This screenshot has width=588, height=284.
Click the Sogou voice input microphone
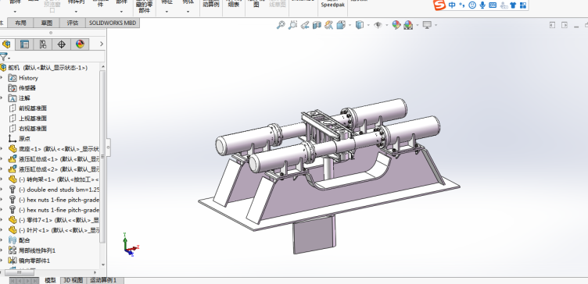pos(482,5)
